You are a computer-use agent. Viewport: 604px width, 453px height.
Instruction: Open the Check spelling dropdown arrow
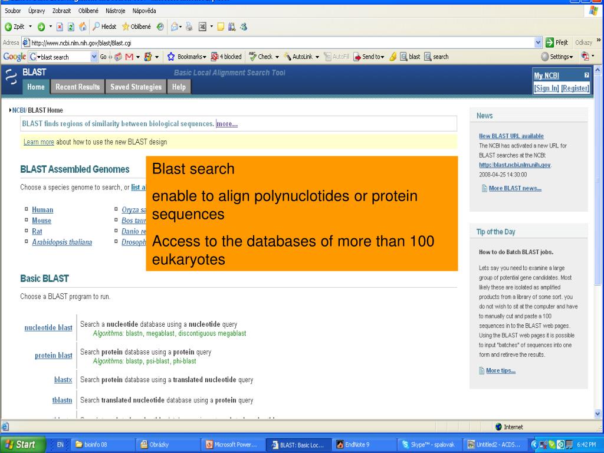pos(277,57)
